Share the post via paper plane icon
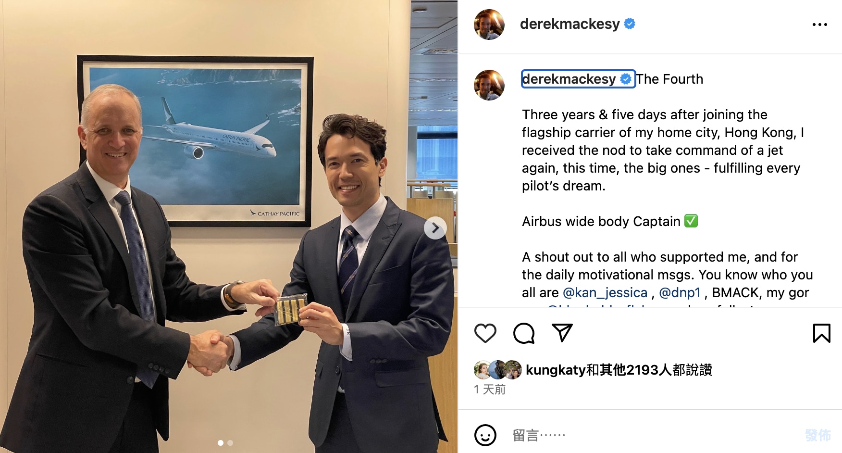This screenshot has height=453, width=842. click(562, 333)
